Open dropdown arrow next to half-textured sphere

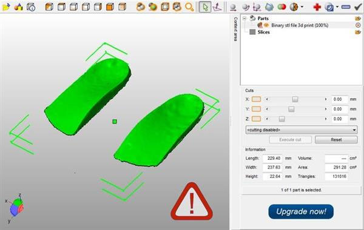(302, 7)
